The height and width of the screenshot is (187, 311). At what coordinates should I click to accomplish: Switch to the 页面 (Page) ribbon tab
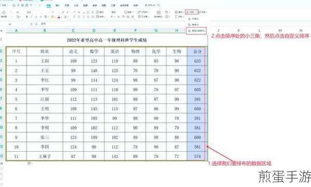tap(67, 6)
